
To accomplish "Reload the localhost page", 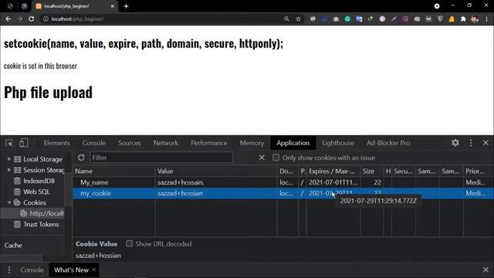I will 31,19.
